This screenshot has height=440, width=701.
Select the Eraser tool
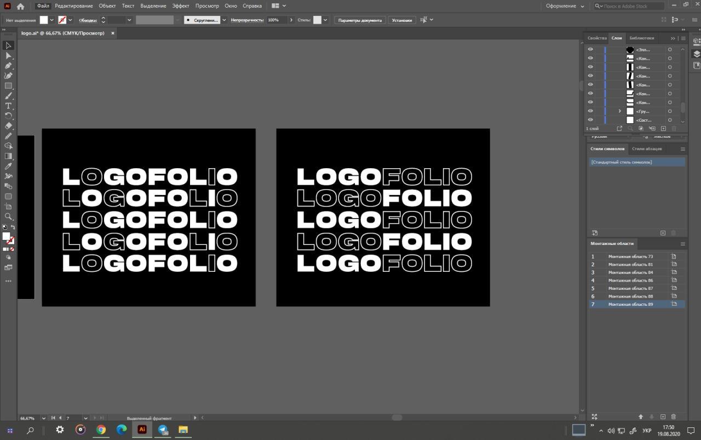8,126
